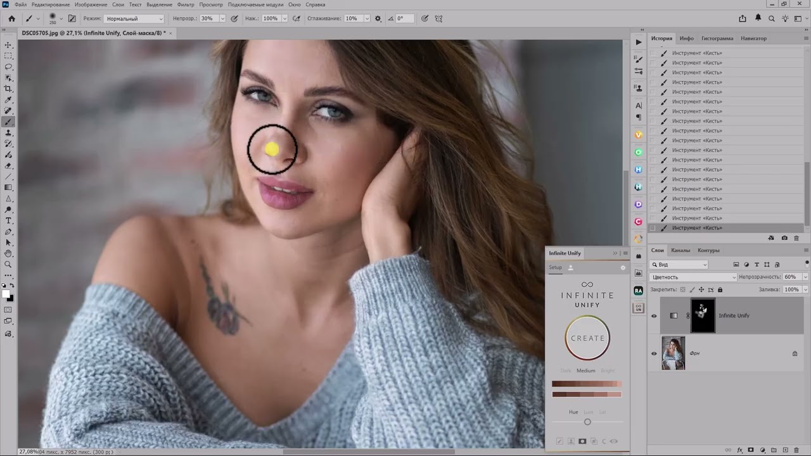Open the Сглаживание smoothing dropdown arrow
The width and height of the screenshot is (811, 456).
[367, 18]
